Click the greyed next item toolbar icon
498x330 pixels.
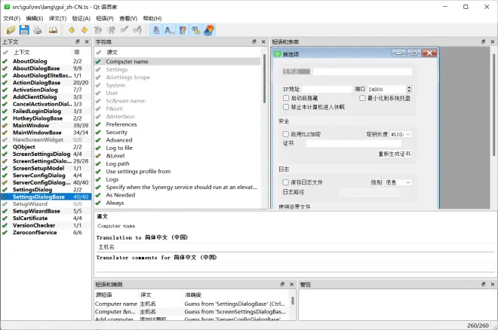point(111,30)
